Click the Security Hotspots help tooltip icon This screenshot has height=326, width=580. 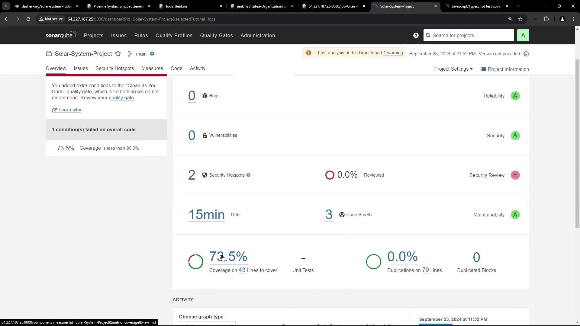[248, 175]
